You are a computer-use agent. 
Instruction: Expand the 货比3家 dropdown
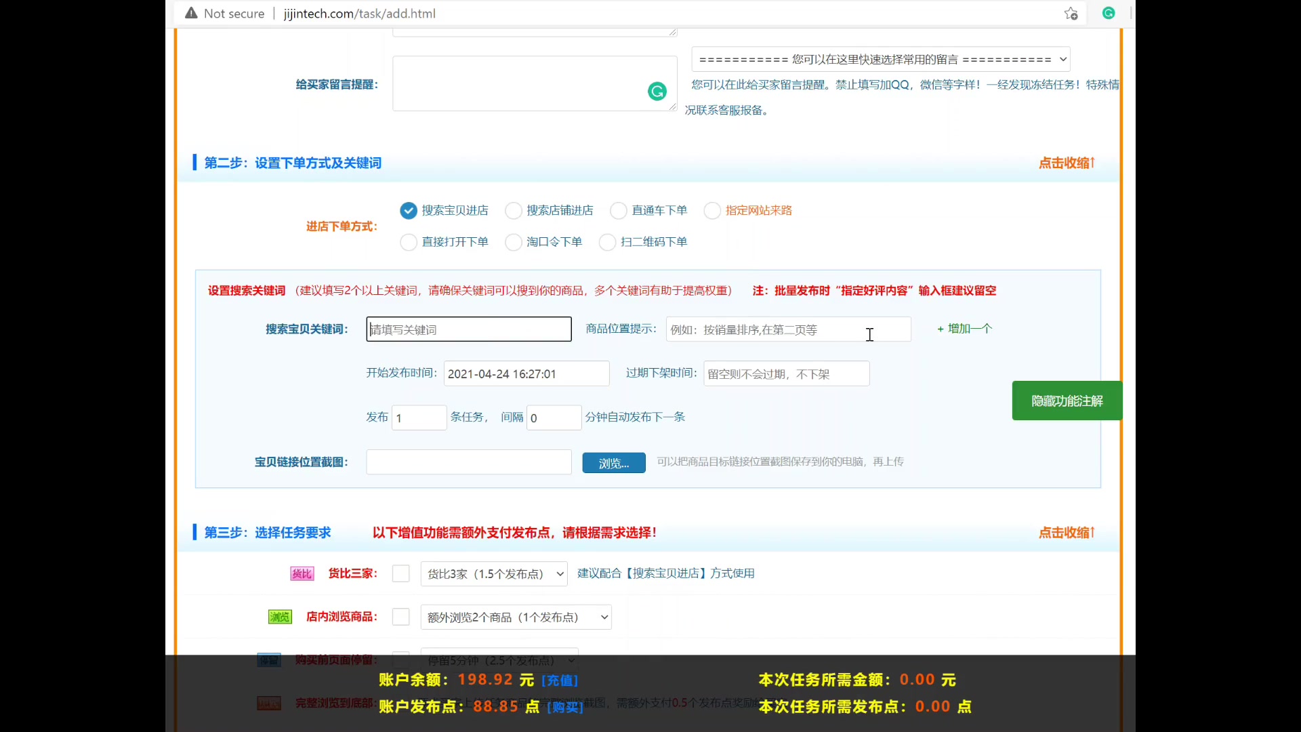[x=494, y=574]
